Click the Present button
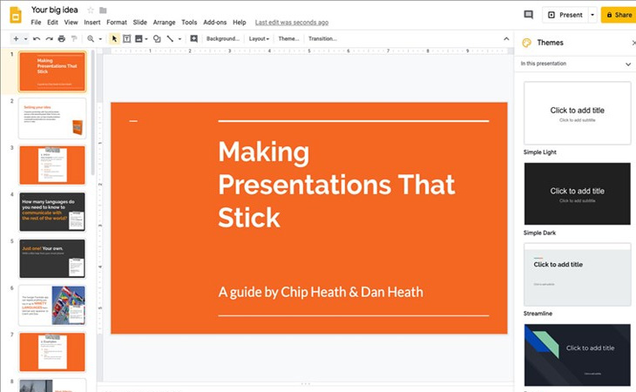This screenshot has height=392, width=636. pos(565,15)
